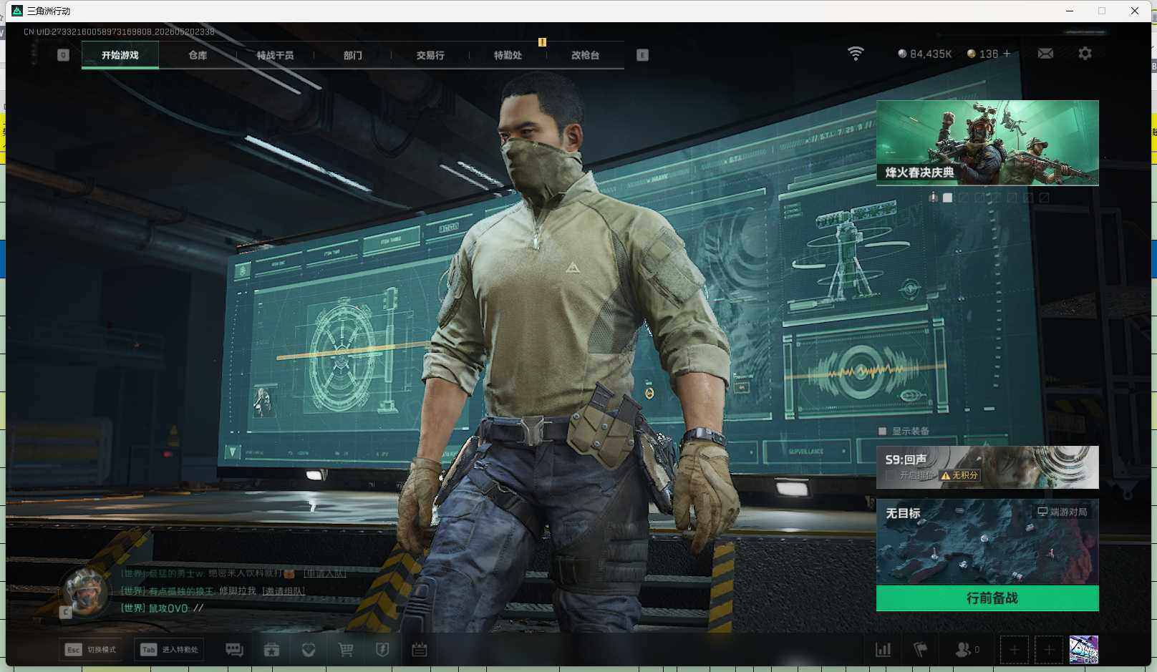Click the 三角洲行动 title bar app icon
Viewport: 1157px width, 672px height.
(x=17, y=11)
